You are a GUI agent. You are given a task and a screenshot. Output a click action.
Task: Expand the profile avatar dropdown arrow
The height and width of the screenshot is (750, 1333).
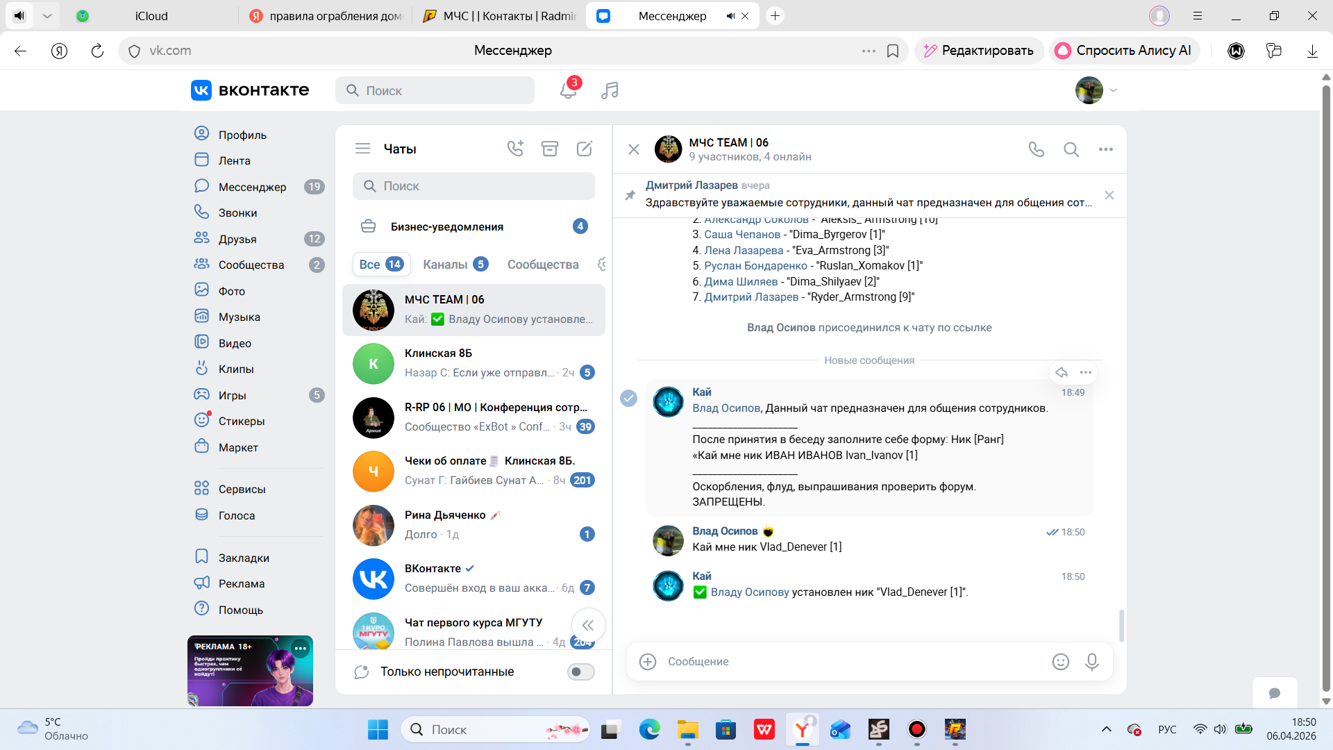click(1114, 90)
